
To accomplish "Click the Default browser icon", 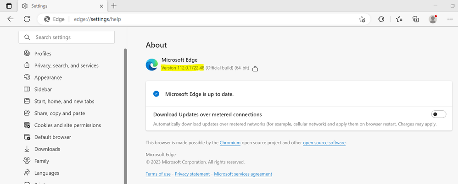I will 27,137.
